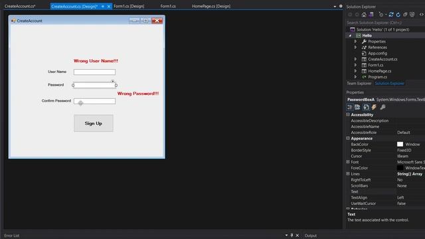The width and height of the screenshot is (425, 239).
Task: Select the TextAlign property row
Action: 385,198
